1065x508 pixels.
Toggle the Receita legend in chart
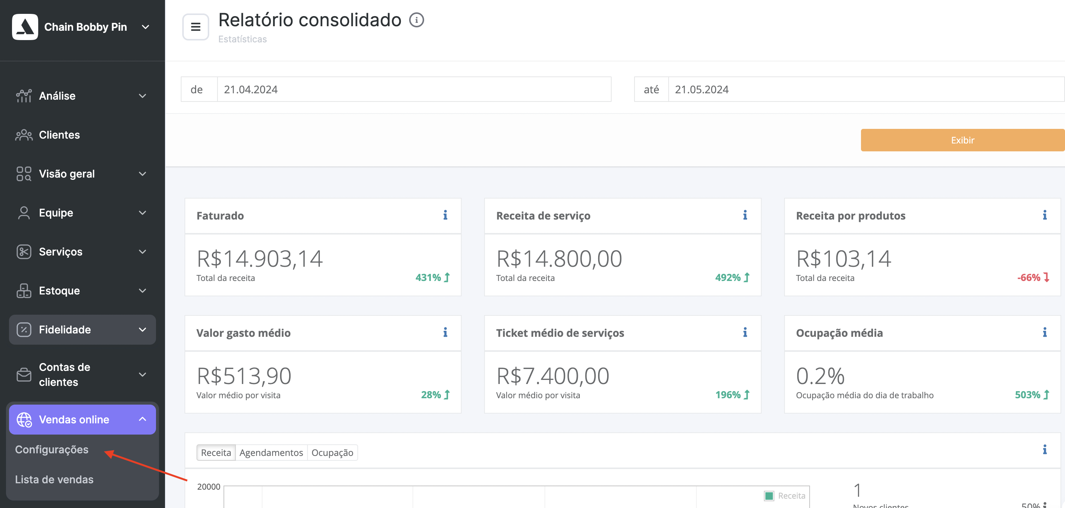click(785, 495)
